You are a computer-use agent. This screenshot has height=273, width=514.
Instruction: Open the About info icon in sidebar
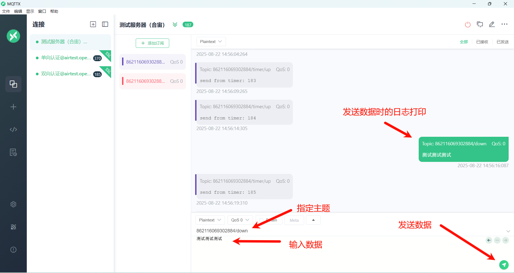click(x=13, y=250)
